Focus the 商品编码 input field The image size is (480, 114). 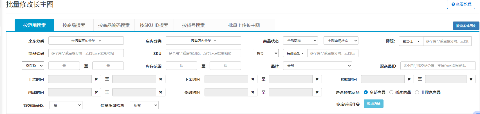coord(86,53)
